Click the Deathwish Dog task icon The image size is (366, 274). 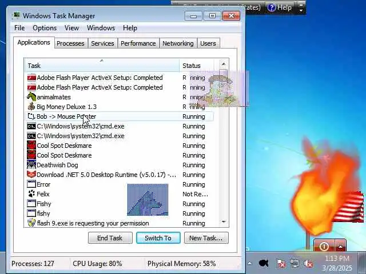point(31,165)
